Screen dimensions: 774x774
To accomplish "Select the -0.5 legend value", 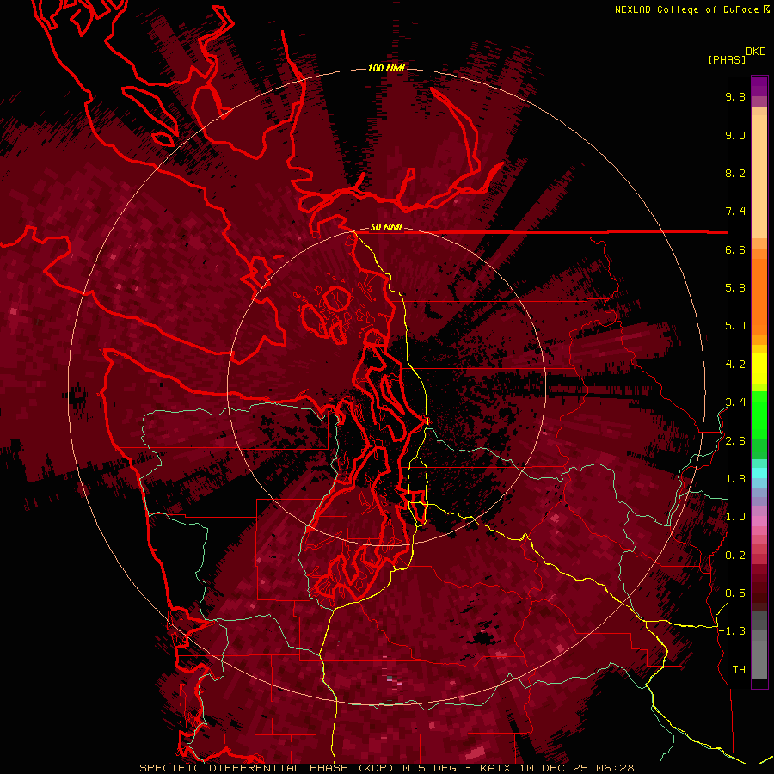I will click(732, 593).
